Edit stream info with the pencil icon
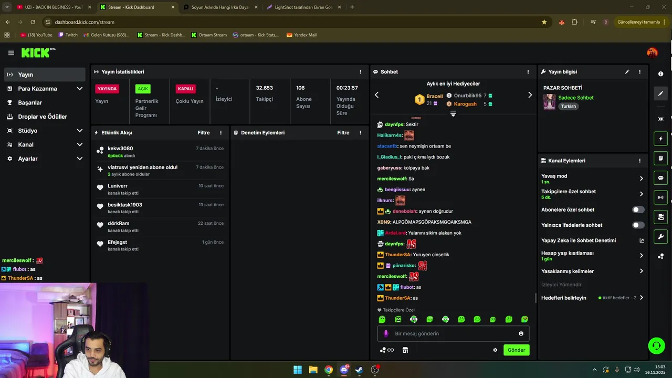 (x=627, y=72)
